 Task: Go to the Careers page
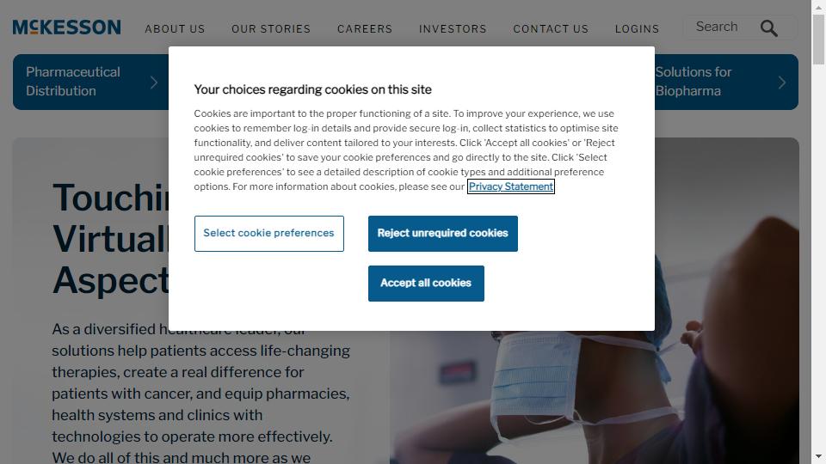pos(365,29)
